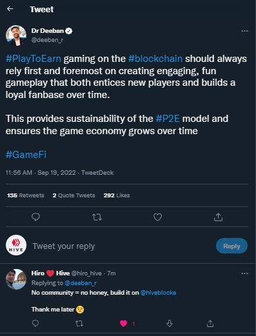The image size is (256, 336).
Task: View the 135 Retweets list
Action: tap(26, 195)
